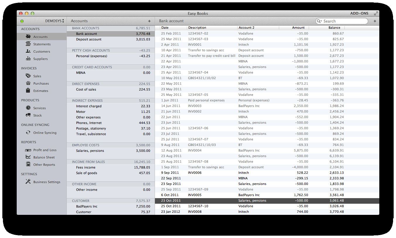Sort by the Amount column header
The image size is (396, 238).
pos(294,28)
